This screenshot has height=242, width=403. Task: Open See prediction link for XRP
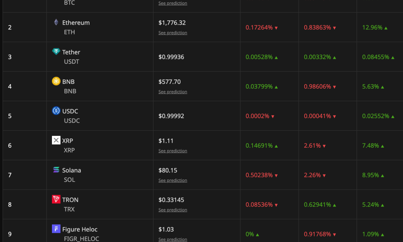(173, 151)
